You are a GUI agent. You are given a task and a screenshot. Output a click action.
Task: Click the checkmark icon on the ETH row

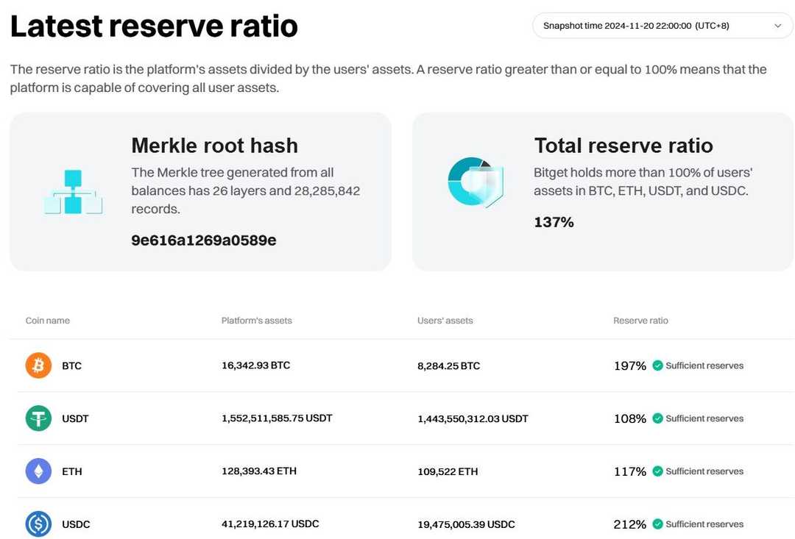657,471
